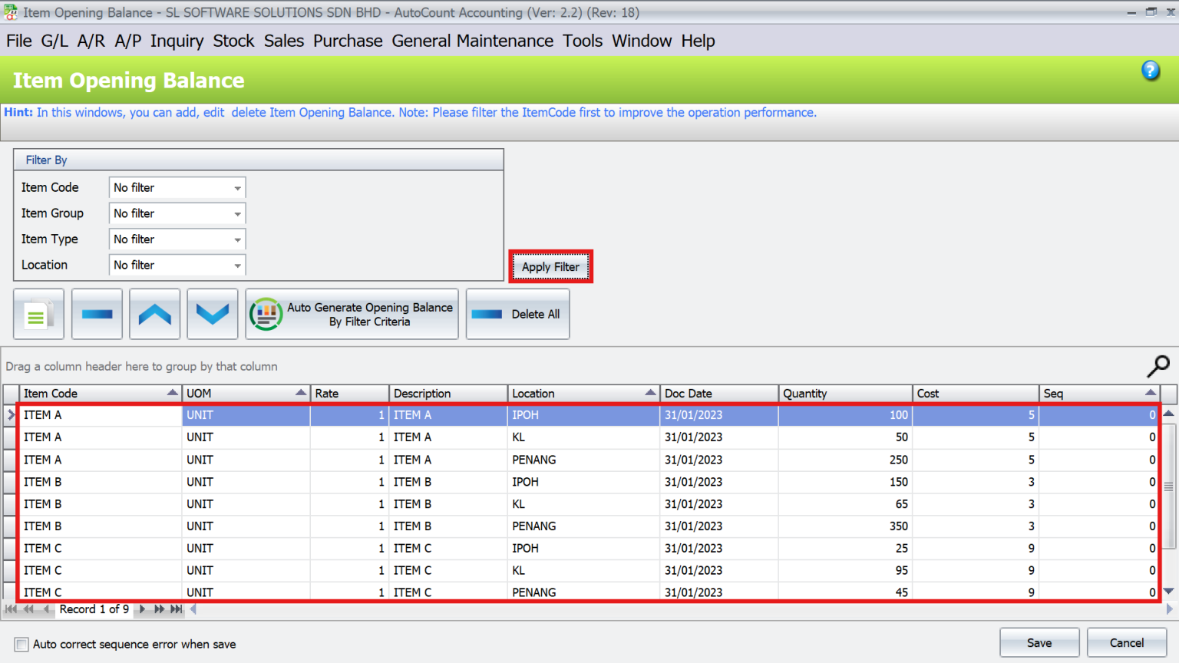
Task: Open the General Maintenance menu
Action: pyautogui.click(x=472, y=41)
